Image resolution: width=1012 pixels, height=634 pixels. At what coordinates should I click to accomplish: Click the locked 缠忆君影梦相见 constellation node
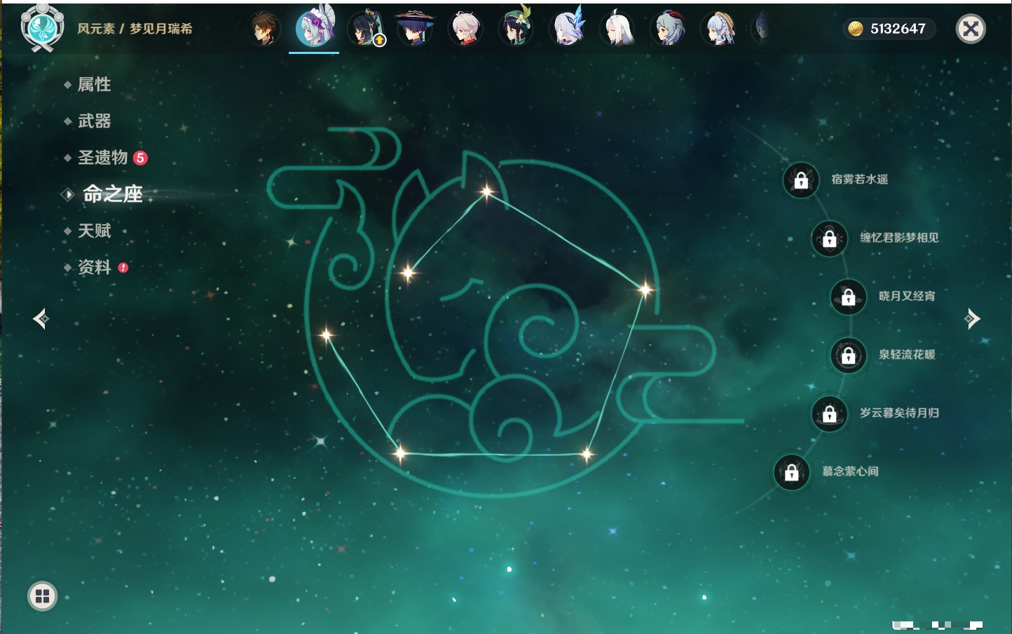pyautogui.click(x=830, y=238)
